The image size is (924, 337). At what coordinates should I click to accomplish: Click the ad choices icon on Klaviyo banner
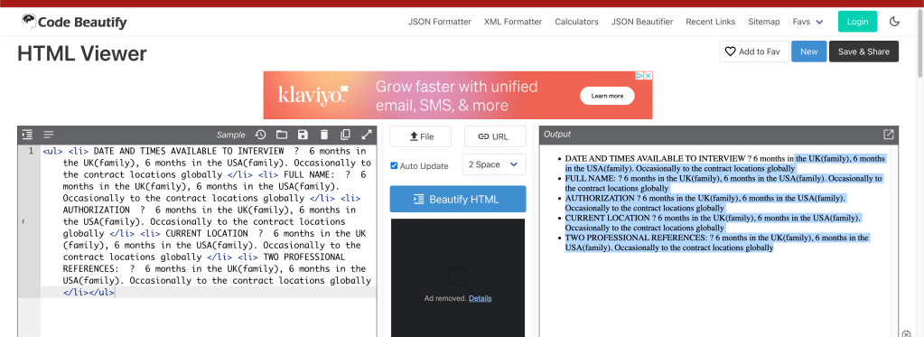pos(639,75)
